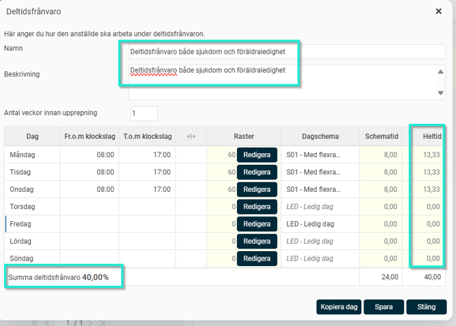The width and height of the screenshot is (456, 326).
Task: Close the Deltidsfrånvaro dialog with X
Action: [438, 11]
